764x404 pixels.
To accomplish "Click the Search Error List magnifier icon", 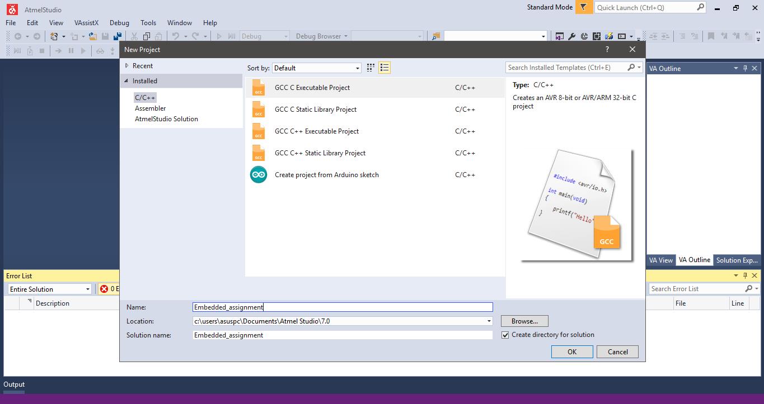I will click(x=749, y=288).
